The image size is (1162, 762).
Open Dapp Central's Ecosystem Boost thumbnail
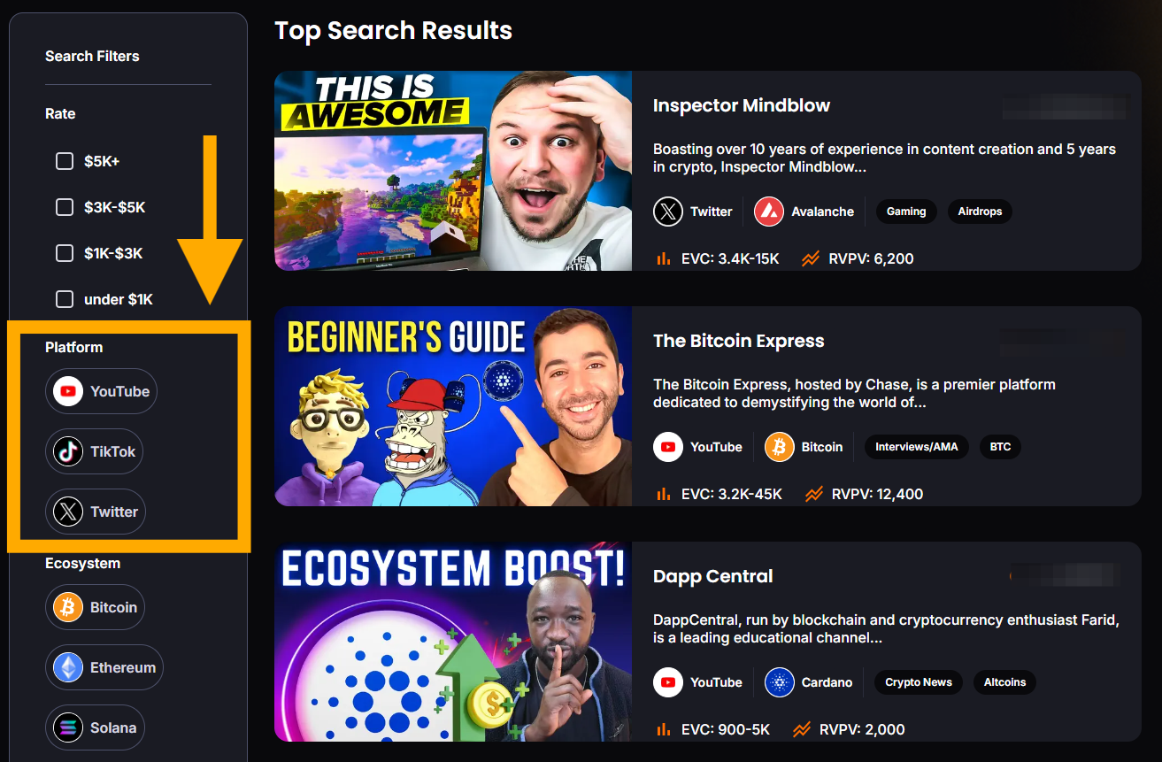click(453, 642)
